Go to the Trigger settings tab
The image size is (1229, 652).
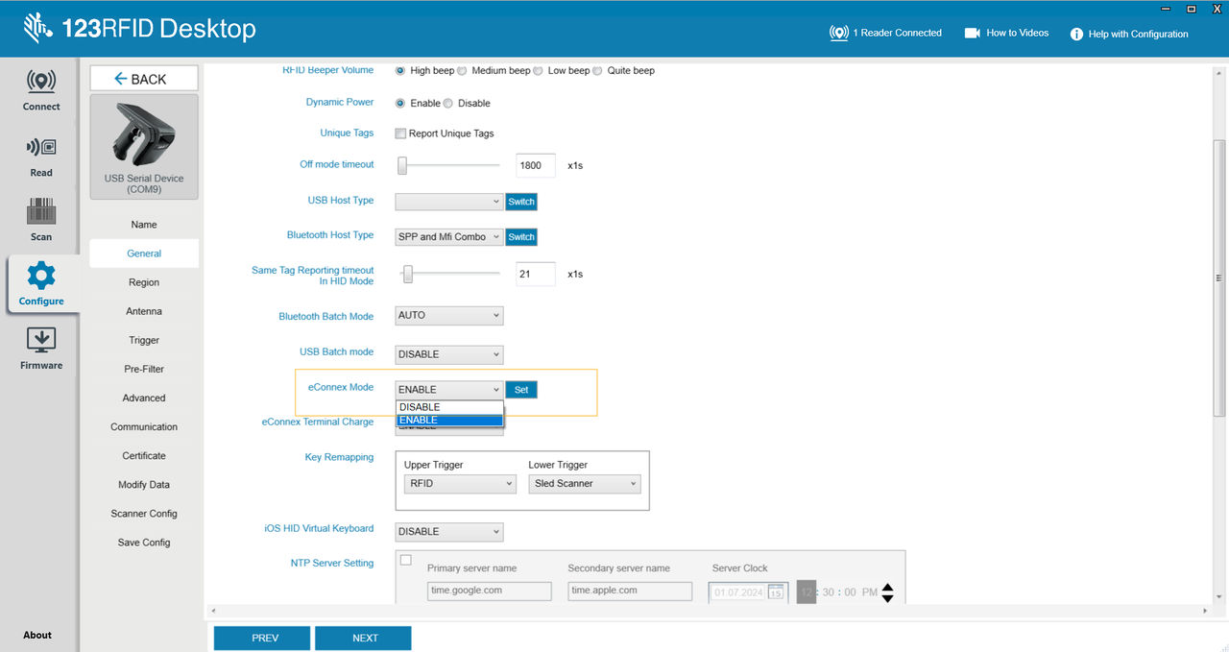point(144,340)
